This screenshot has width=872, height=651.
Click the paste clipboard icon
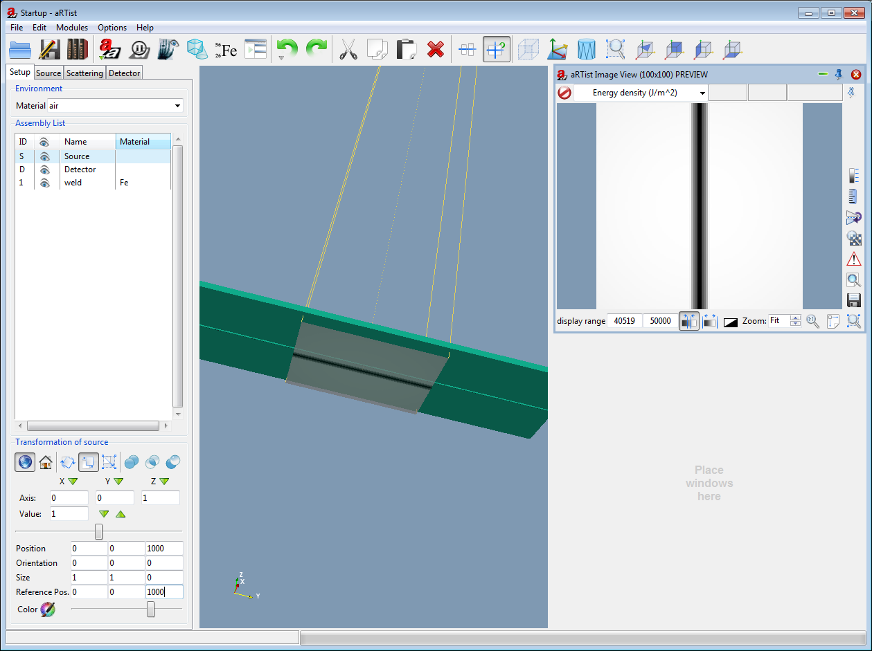407,49
